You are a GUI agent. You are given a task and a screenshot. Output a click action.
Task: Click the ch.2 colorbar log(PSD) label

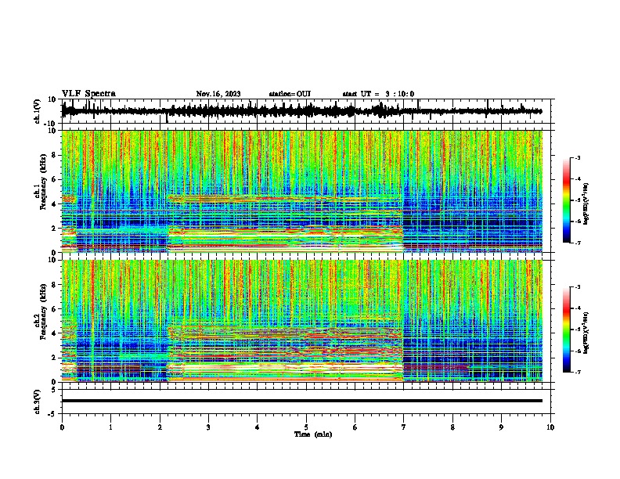(x=586, y=333)
